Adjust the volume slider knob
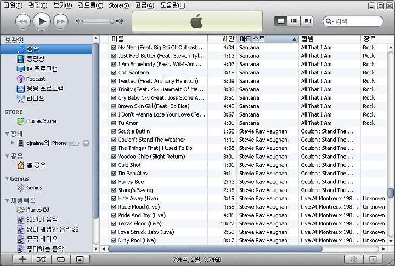Screen dimensions: 395x266 pos(112,21)
